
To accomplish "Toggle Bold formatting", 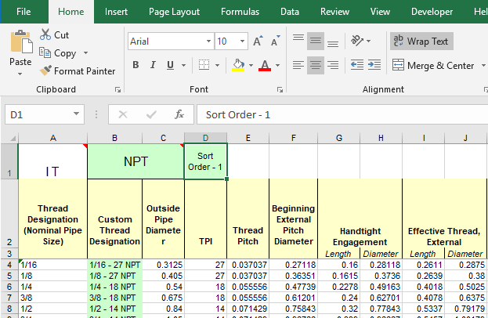I will (x=134, y=65).
